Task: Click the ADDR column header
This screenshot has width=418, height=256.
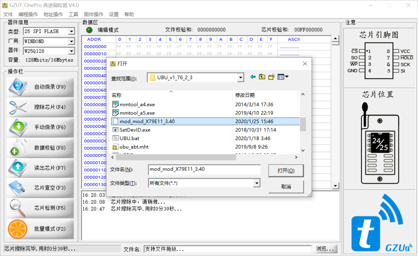Action: pos(94,39)
